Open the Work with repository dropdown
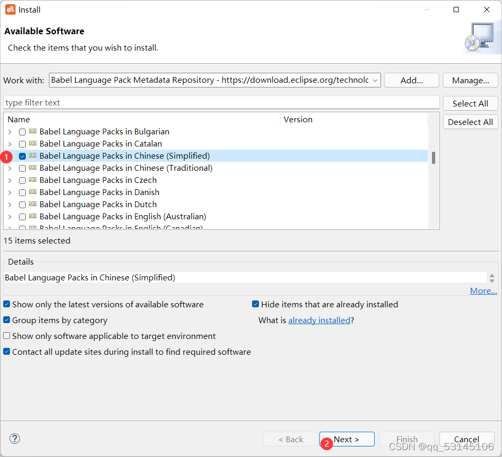 tap(375, 80)
